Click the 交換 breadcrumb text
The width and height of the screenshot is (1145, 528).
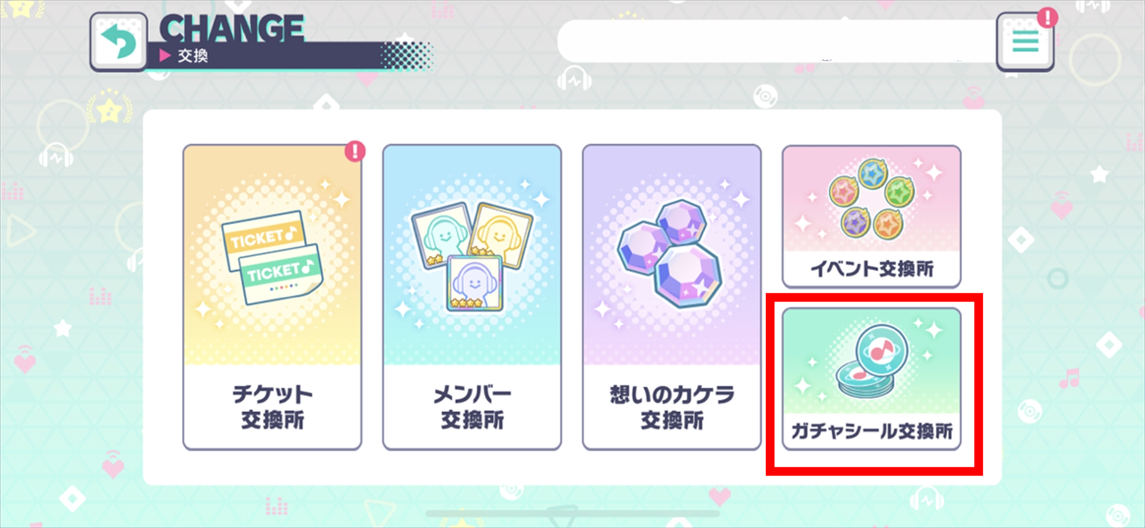[193, 56]
